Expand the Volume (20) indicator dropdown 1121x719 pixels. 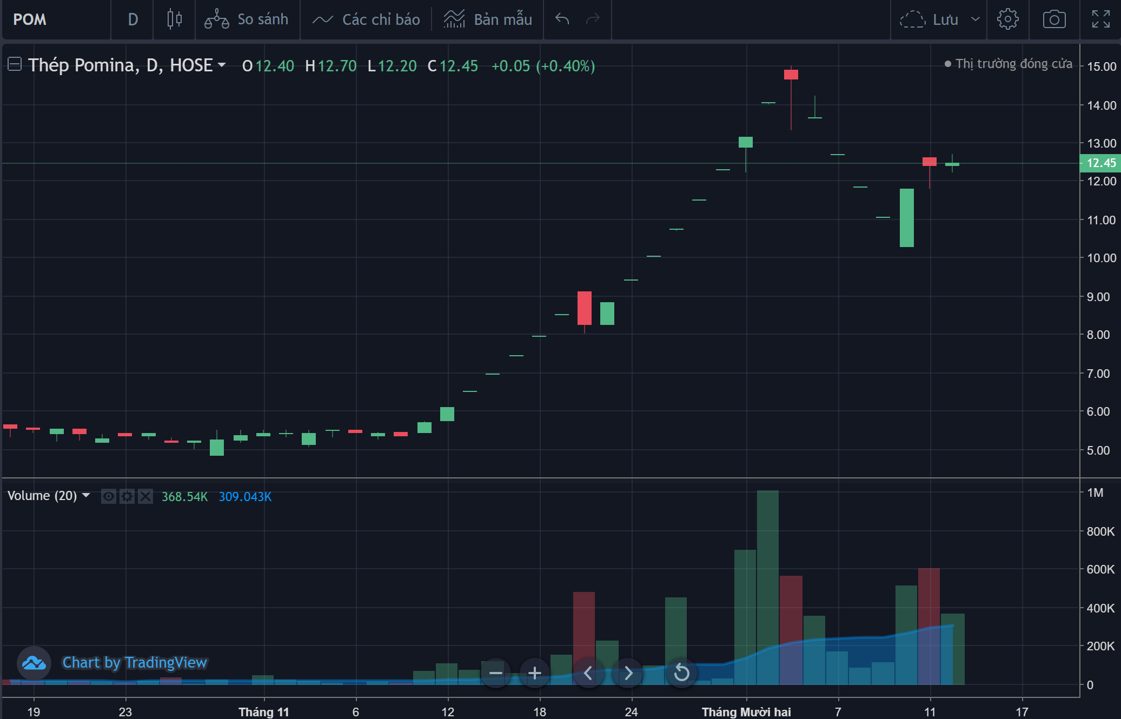click(x=86, y=496)
